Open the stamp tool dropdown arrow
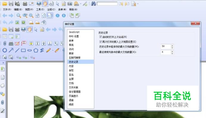The width and height of the screenshot is (206, 118). tap(81, 4)
